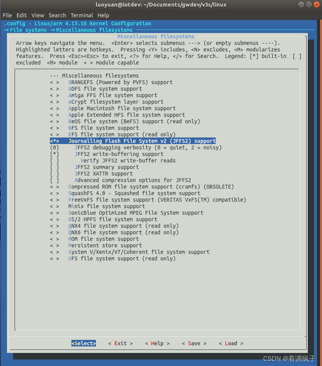Click the <Save> button
Viewport: 322px width, 366px height.
point(194,343)
